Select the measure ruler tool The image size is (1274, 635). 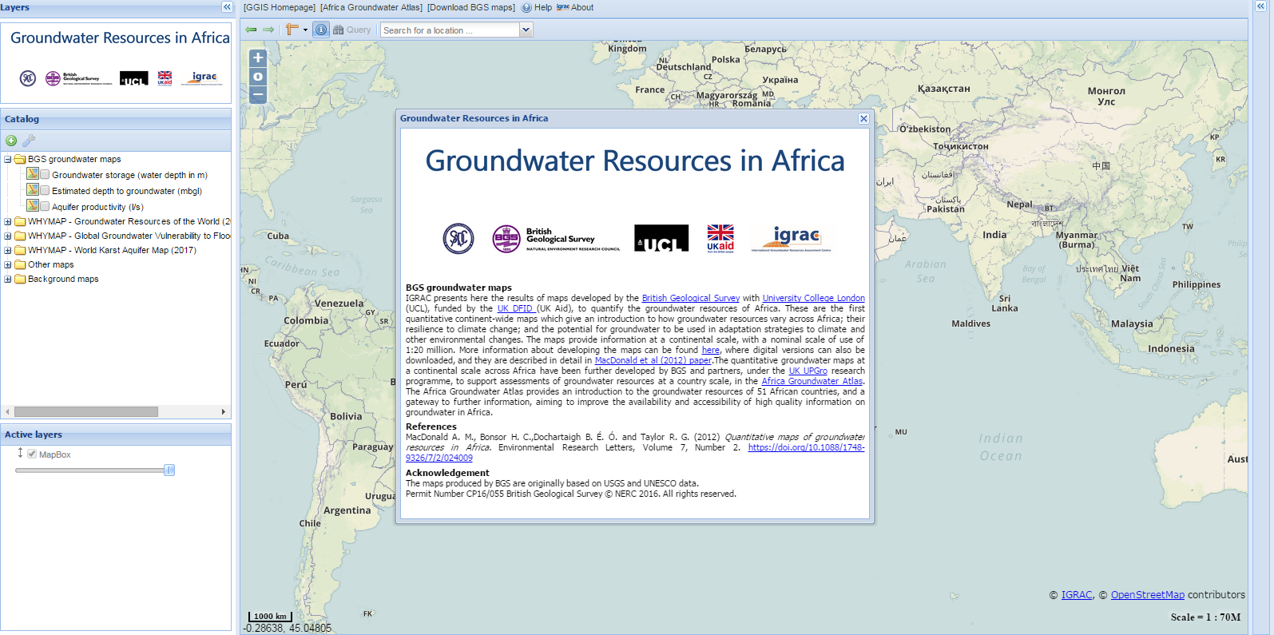point(292,30)
